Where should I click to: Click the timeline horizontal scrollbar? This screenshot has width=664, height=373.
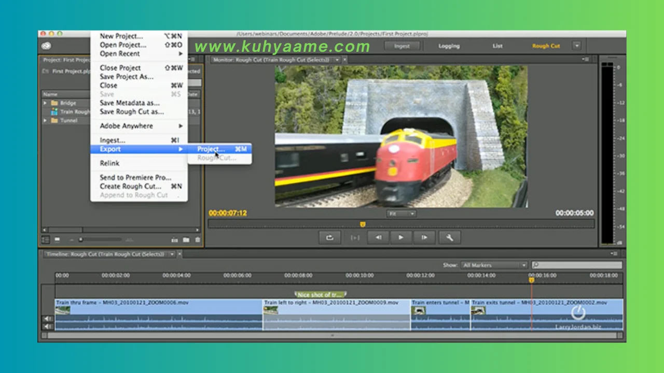332,335
